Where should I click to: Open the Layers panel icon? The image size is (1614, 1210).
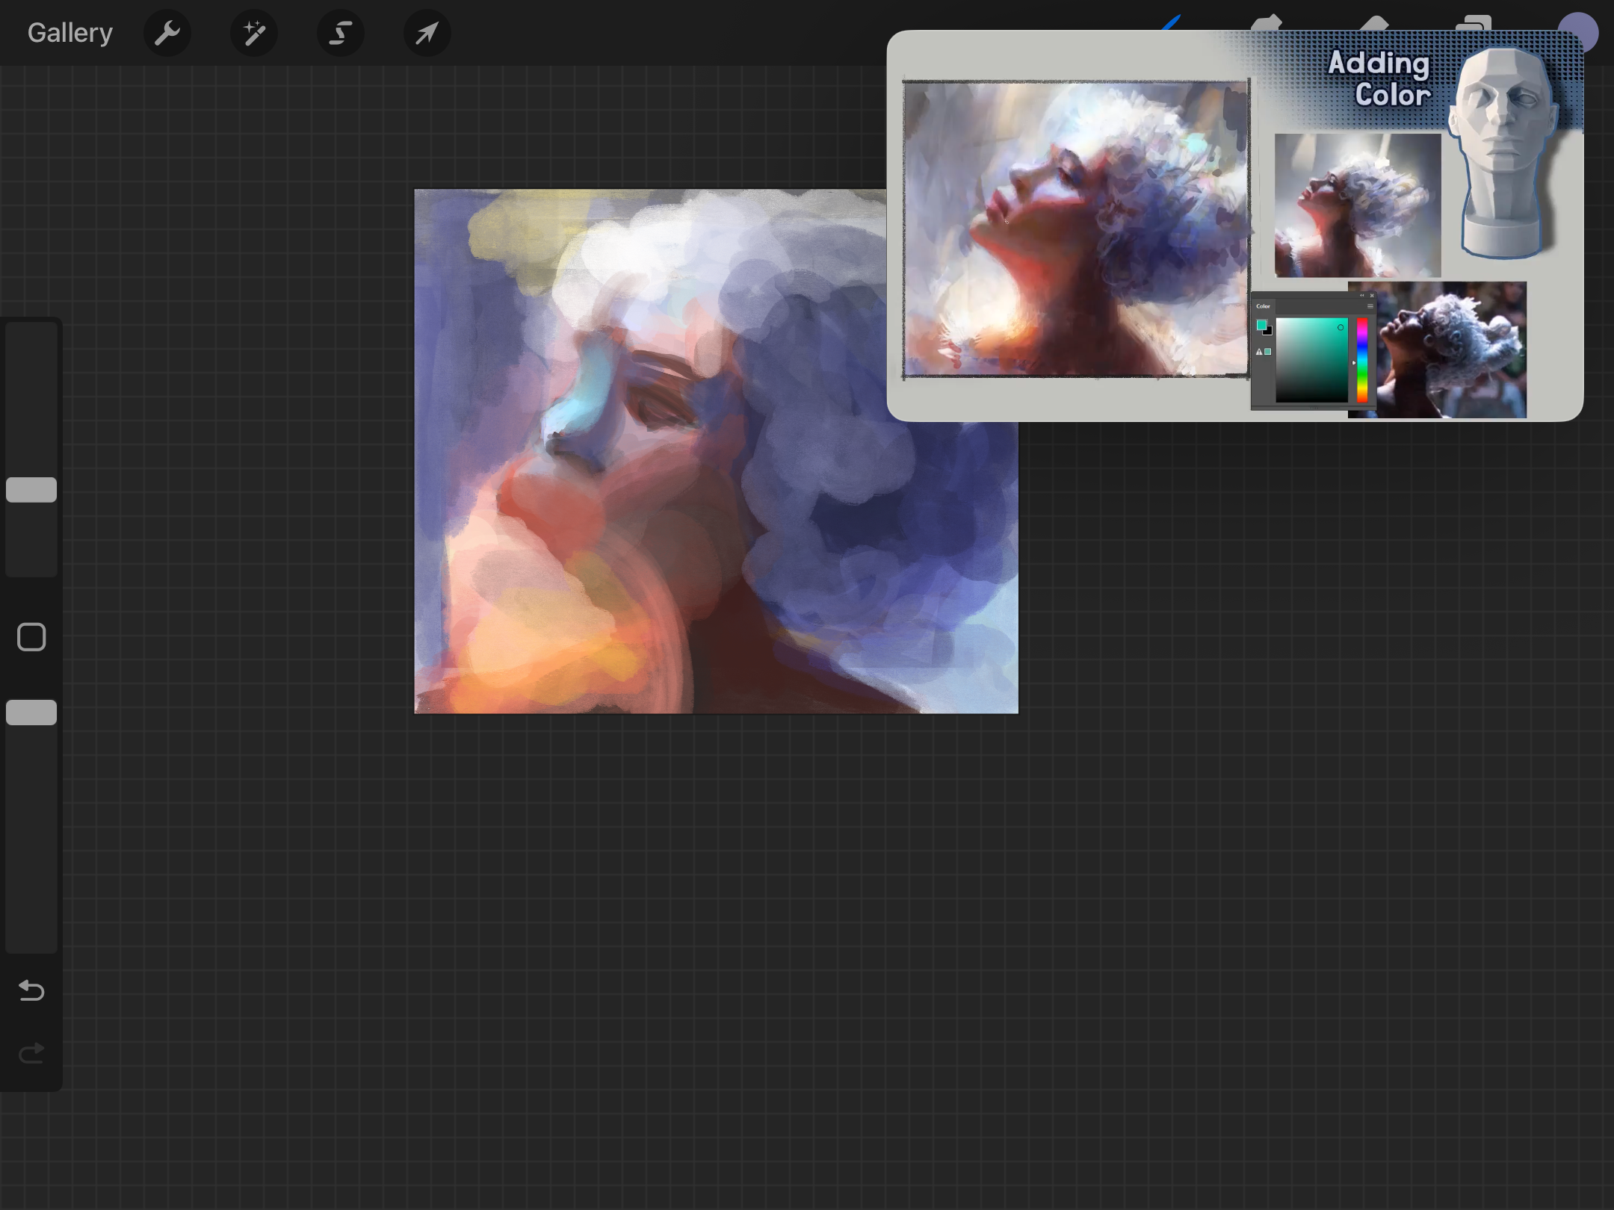pyautogui.click(x=1474, y=22)
